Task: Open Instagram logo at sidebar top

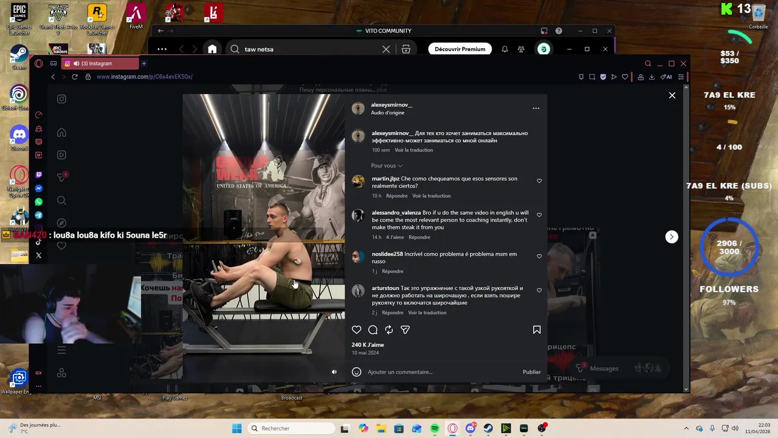Action: click(61, 99)
